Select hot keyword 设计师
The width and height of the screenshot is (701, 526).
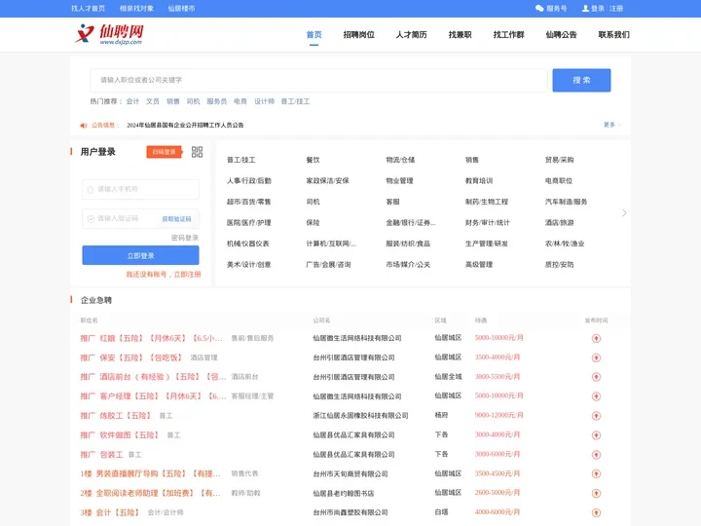coord(264,101)
